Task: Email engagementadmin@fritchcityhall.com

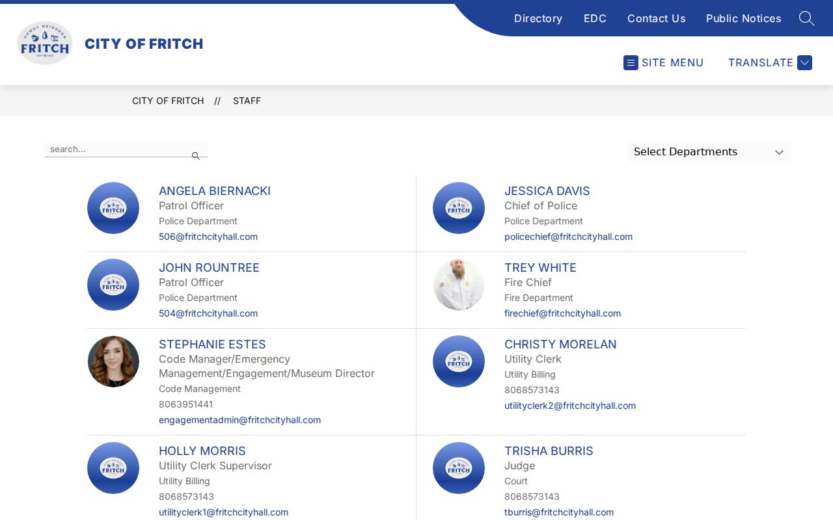Action: (239, 420)
